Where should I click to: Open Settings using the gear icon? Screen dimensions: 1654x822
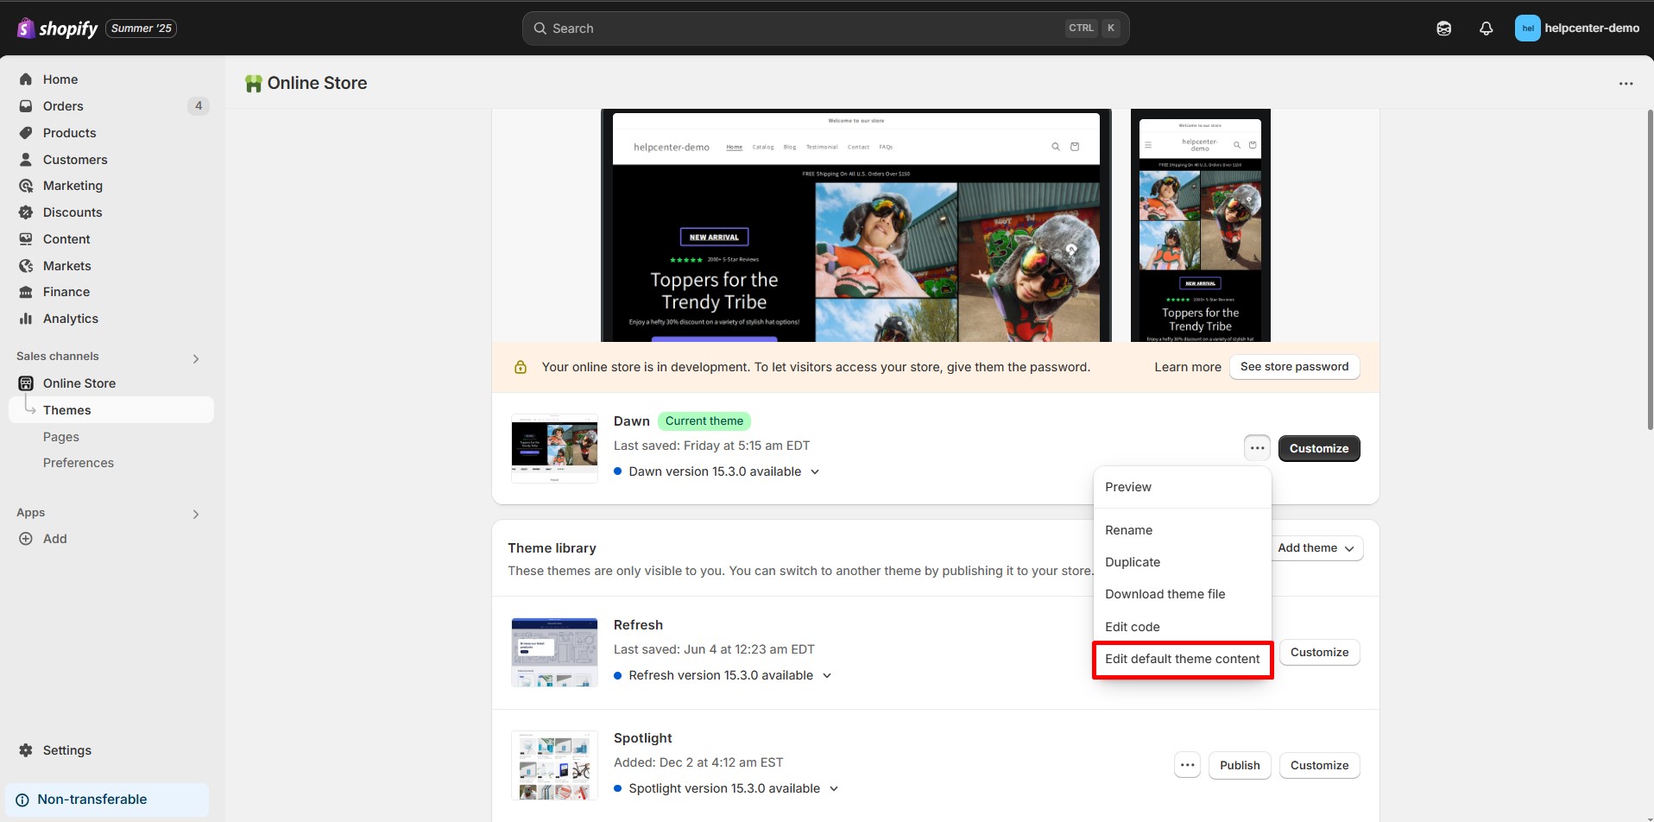[x=26, y=749]
